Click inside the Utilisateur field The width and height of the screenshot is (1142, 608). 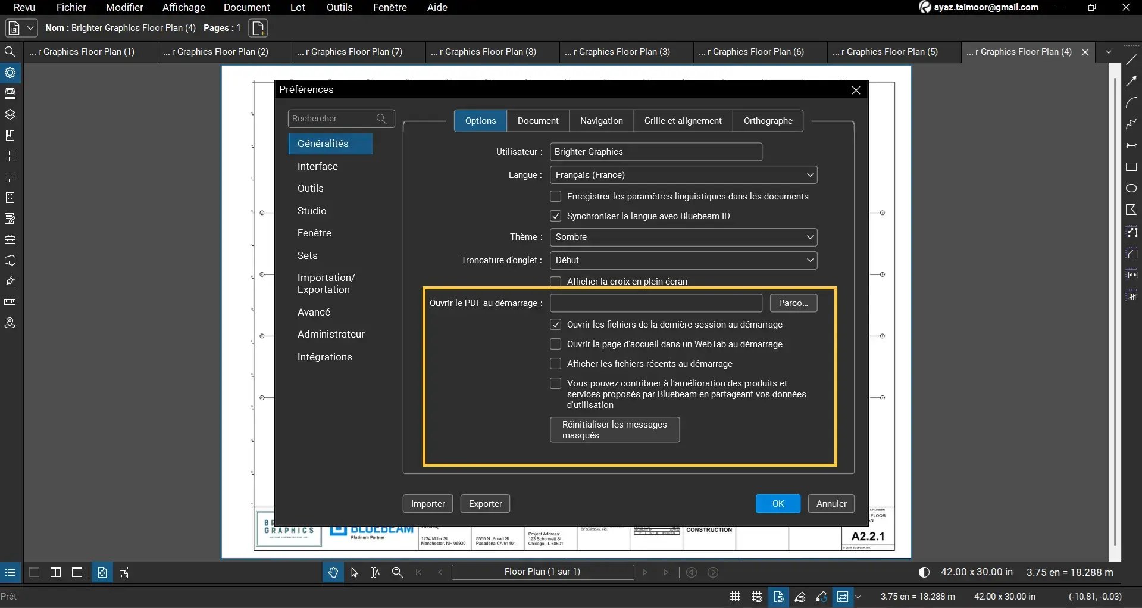[655, 151]
